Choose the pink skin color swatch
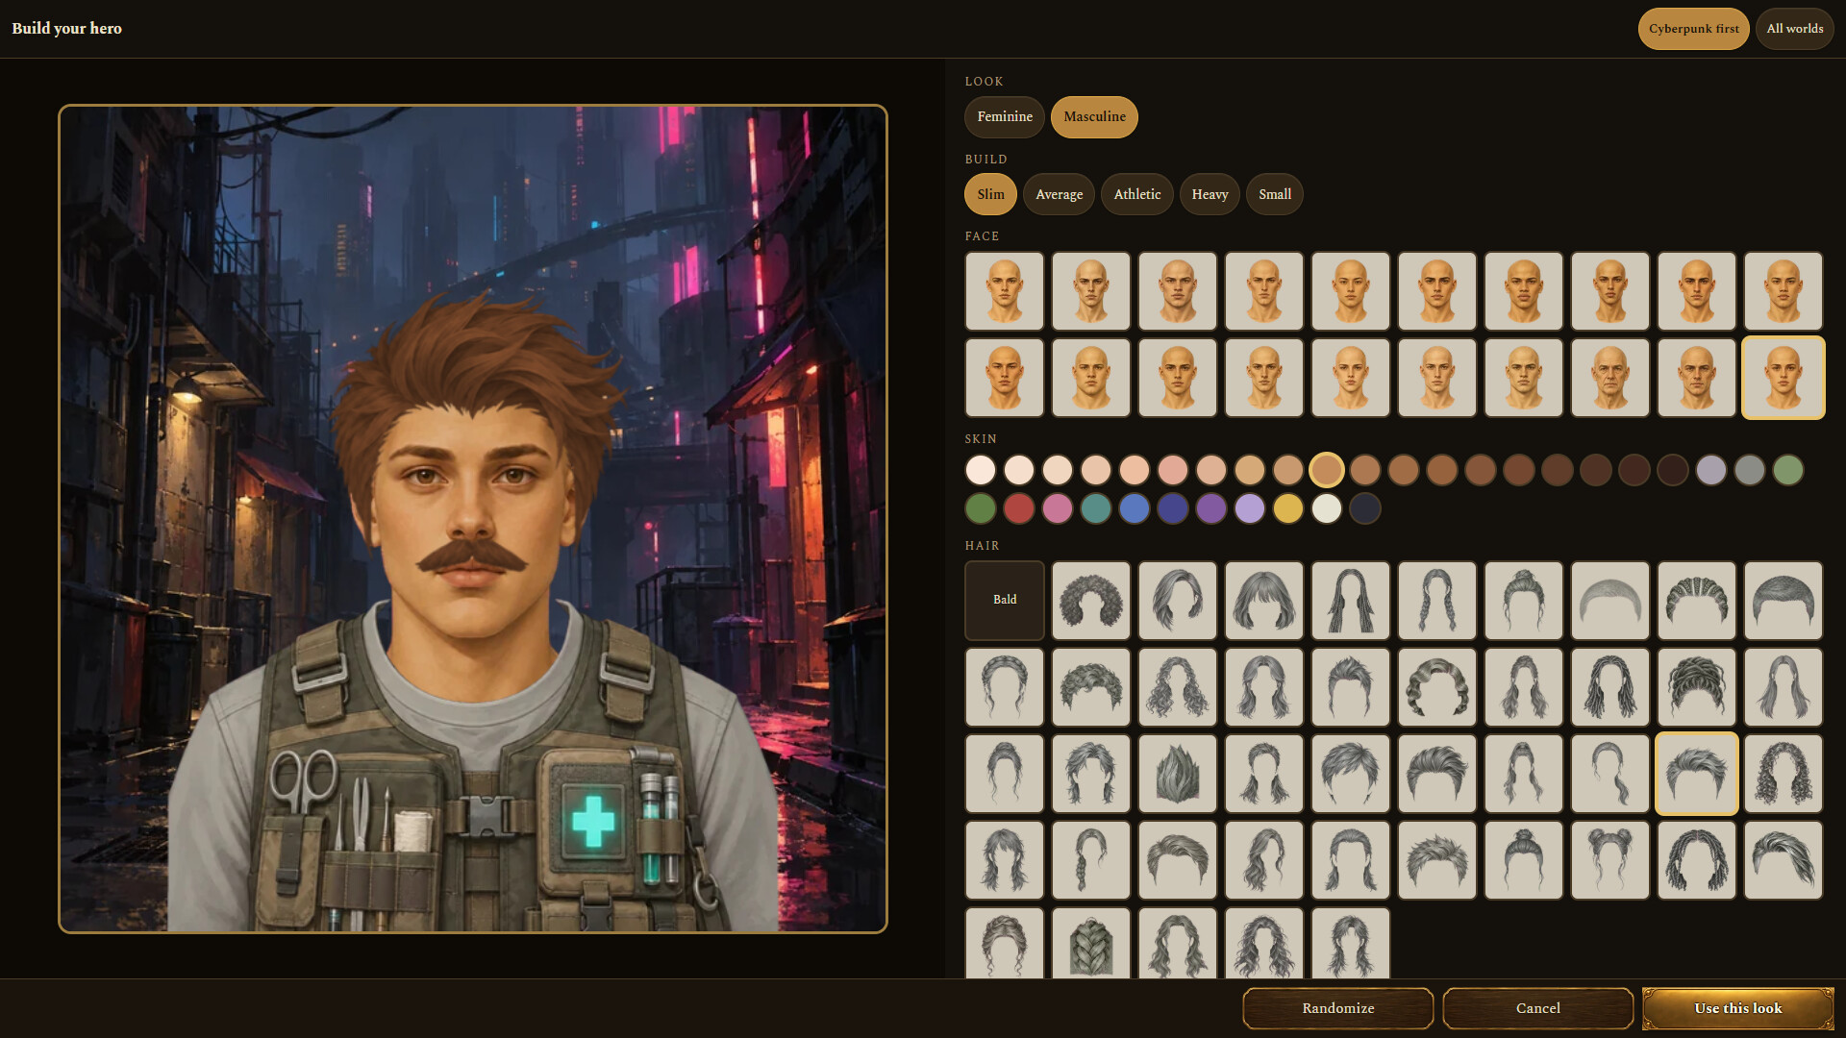 pos(1058,508)
